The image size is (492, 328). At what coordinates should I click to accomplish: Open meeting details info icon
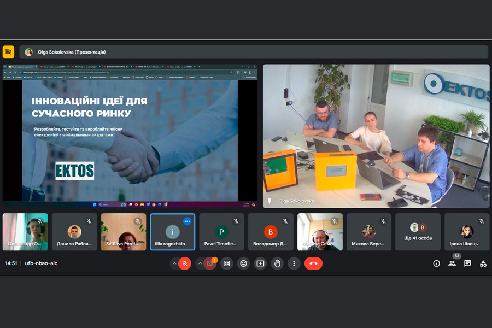tap(436, 263)
